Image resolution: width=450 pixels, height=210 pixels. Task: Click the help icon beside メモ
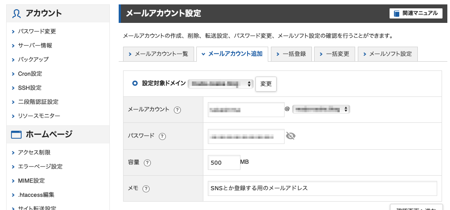coord(146,188)
